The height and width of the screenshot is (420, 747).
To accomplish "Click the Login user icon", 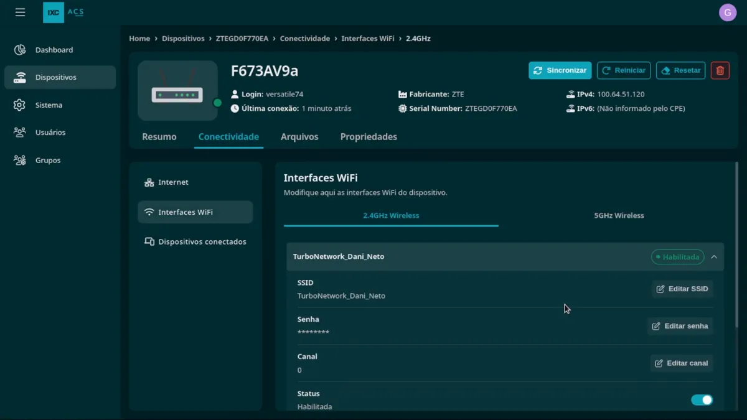I will (x=235, y=95).
